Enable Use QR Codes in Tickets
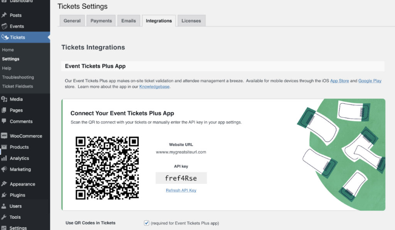 point(147,223)
